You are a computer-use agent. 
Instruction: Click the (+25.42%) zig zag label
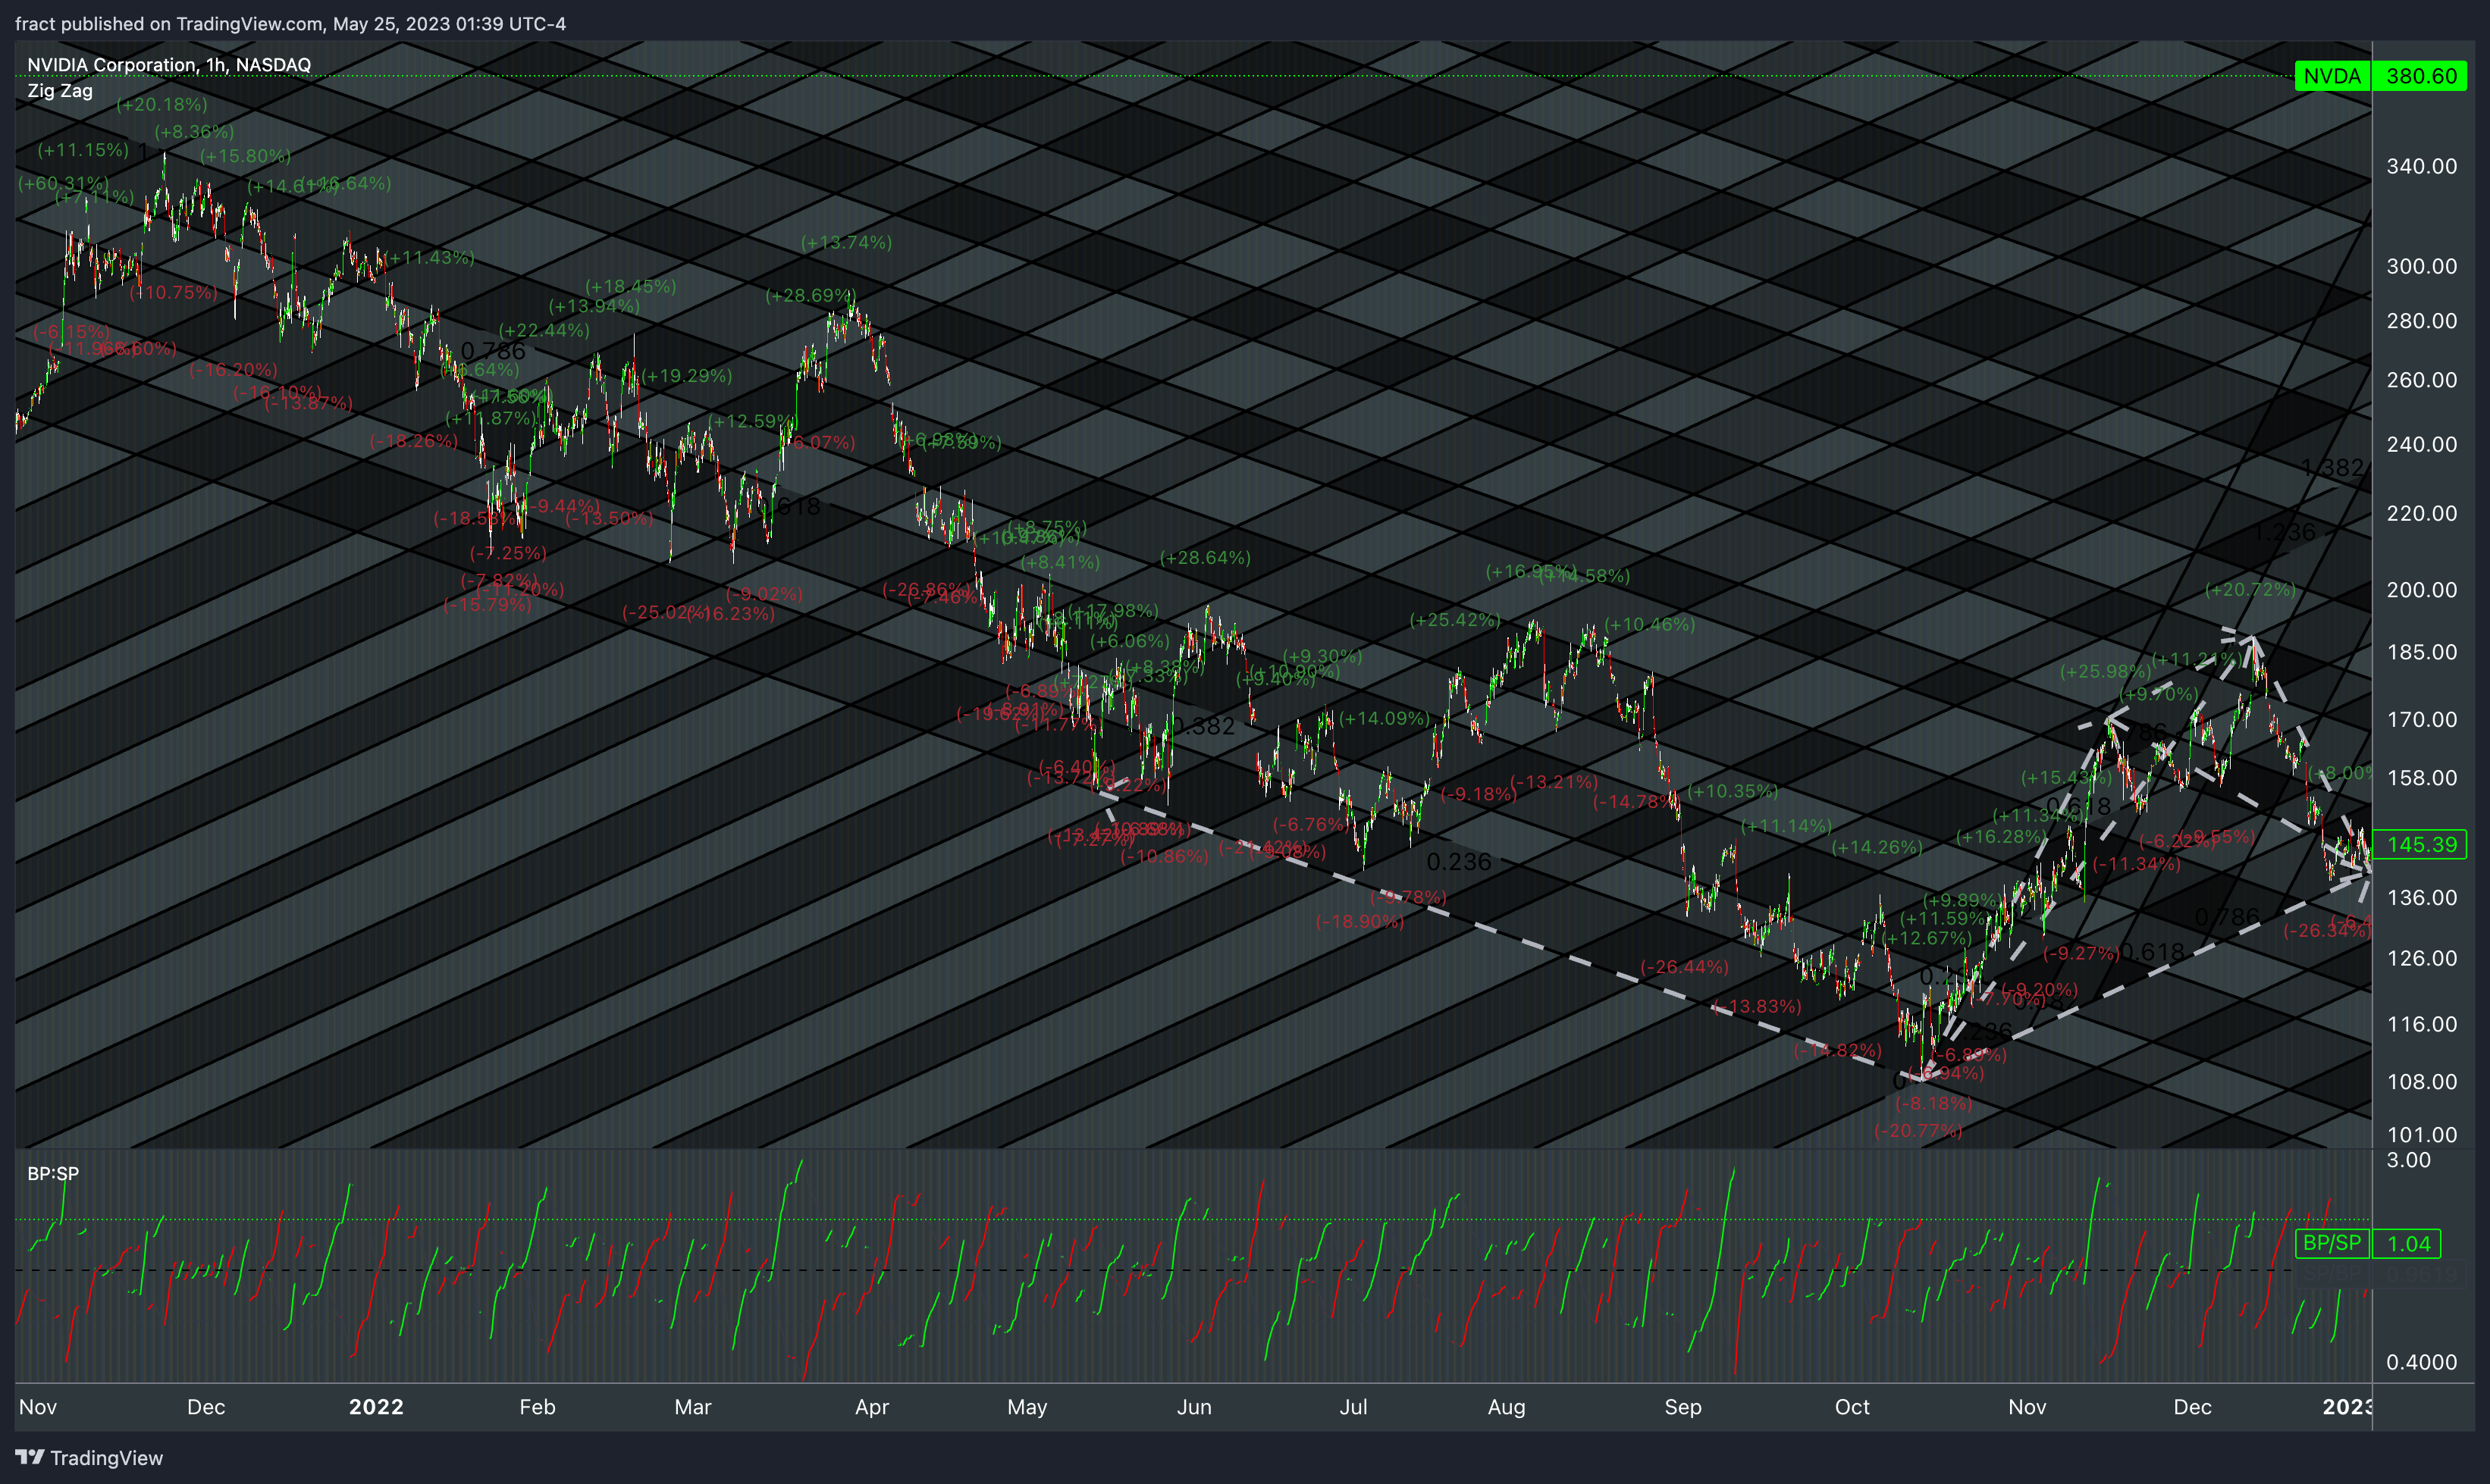coord(1456,620)
